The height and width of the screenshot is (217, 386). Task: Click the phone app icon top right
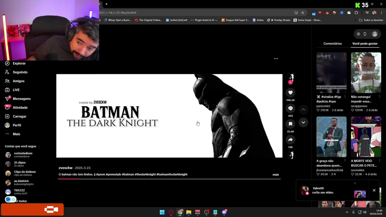[365, 34]
